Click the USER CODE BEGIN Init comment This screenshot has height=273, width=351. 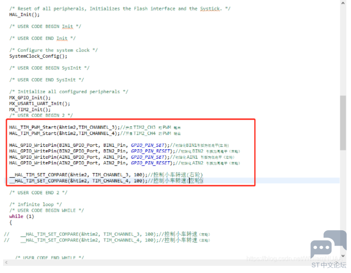(x=45, y=26)
